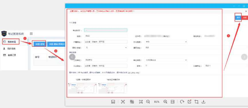The width and height of the screenshot is (248, 108).
Task: Click the 81% zoom level readout
Action: click(157, 102)
